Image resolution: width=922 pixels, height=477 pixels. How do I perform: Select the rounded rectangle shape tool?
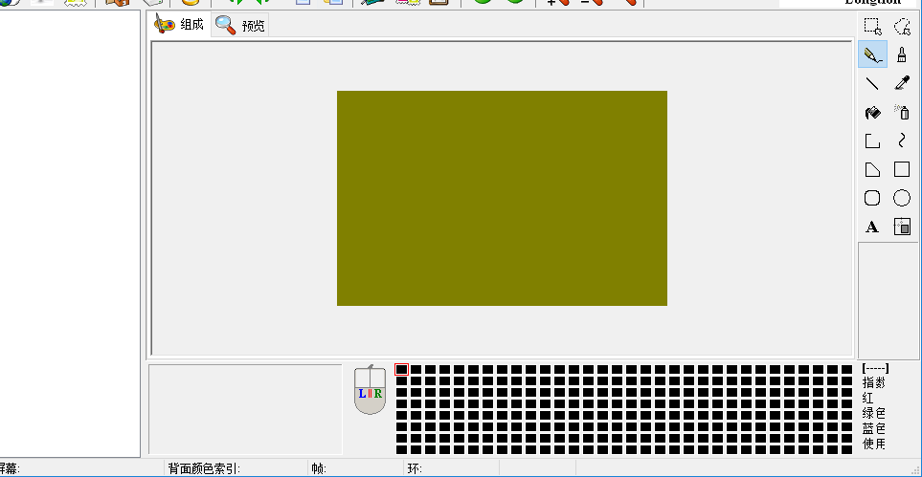pos(872,199)
